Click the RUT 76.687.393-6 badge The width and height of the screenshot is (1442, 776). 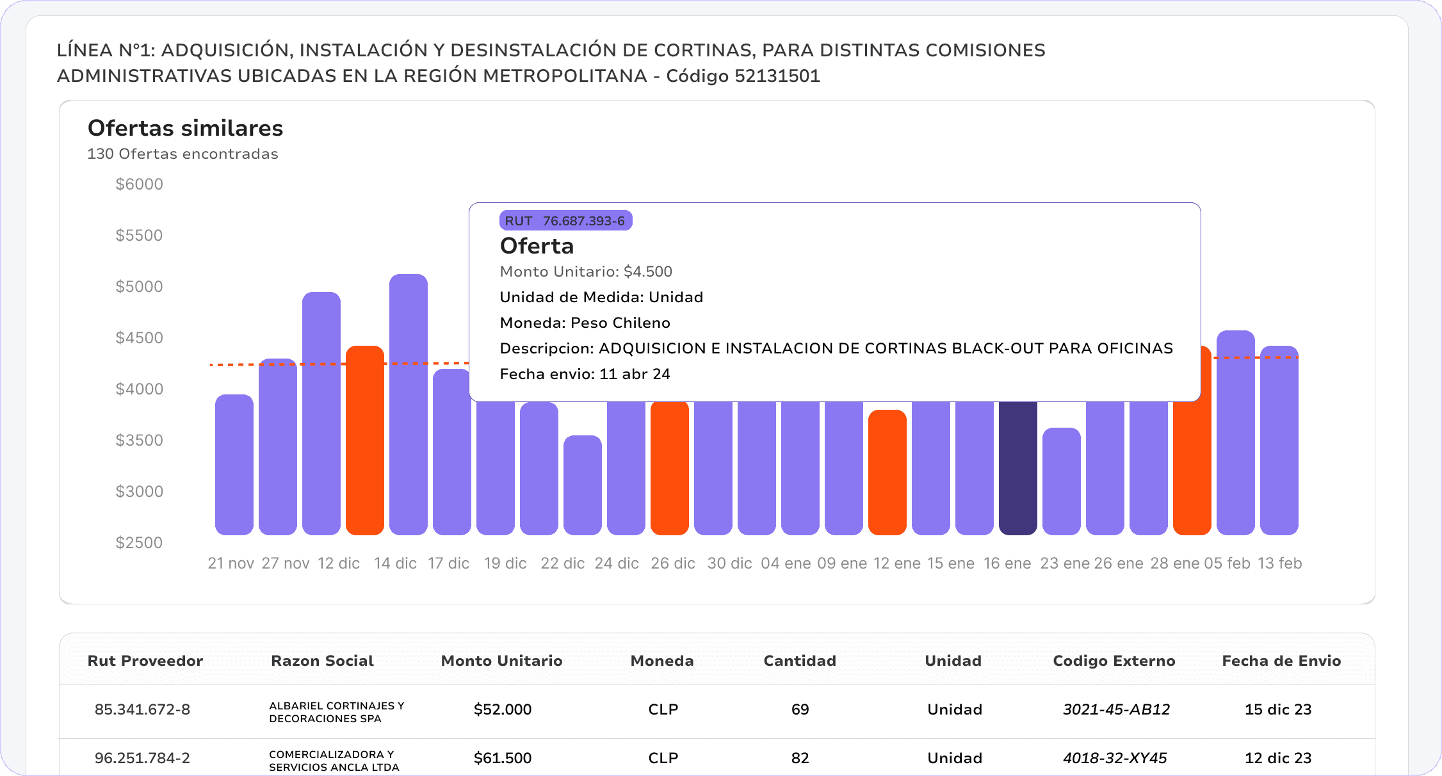pyautogui.click(x=565, y=220)
